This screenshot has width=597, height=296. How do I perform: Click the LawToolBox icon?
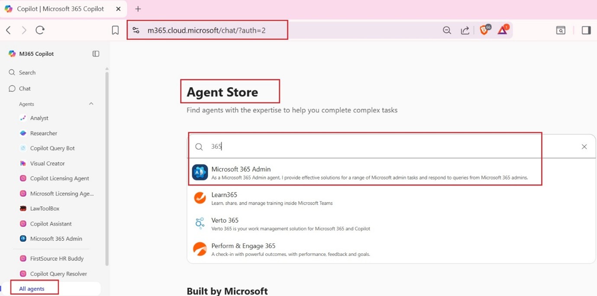[x=23, y=208]
